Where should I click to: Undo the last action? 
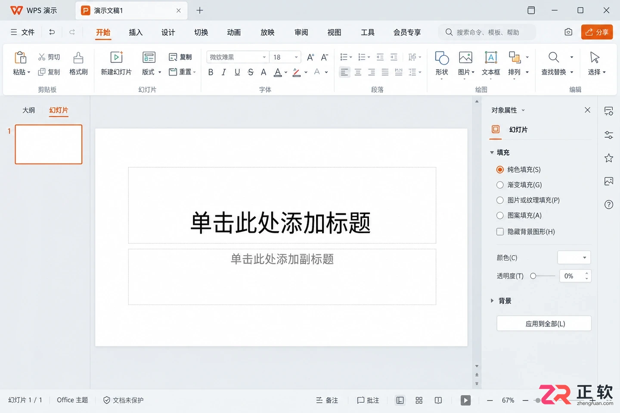click(52, 32)
